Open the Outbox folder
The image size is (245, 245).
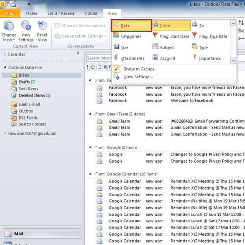[22, 111]
